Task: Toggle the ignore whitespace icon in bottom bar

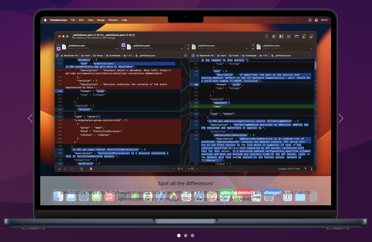Action: [x=82, y=169]
